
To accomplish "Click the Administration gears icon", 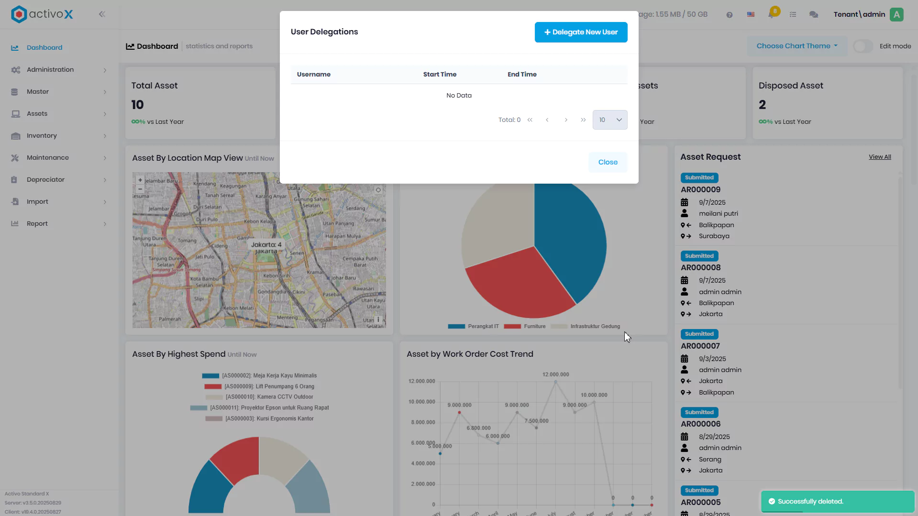I will [x=15, y=70].
